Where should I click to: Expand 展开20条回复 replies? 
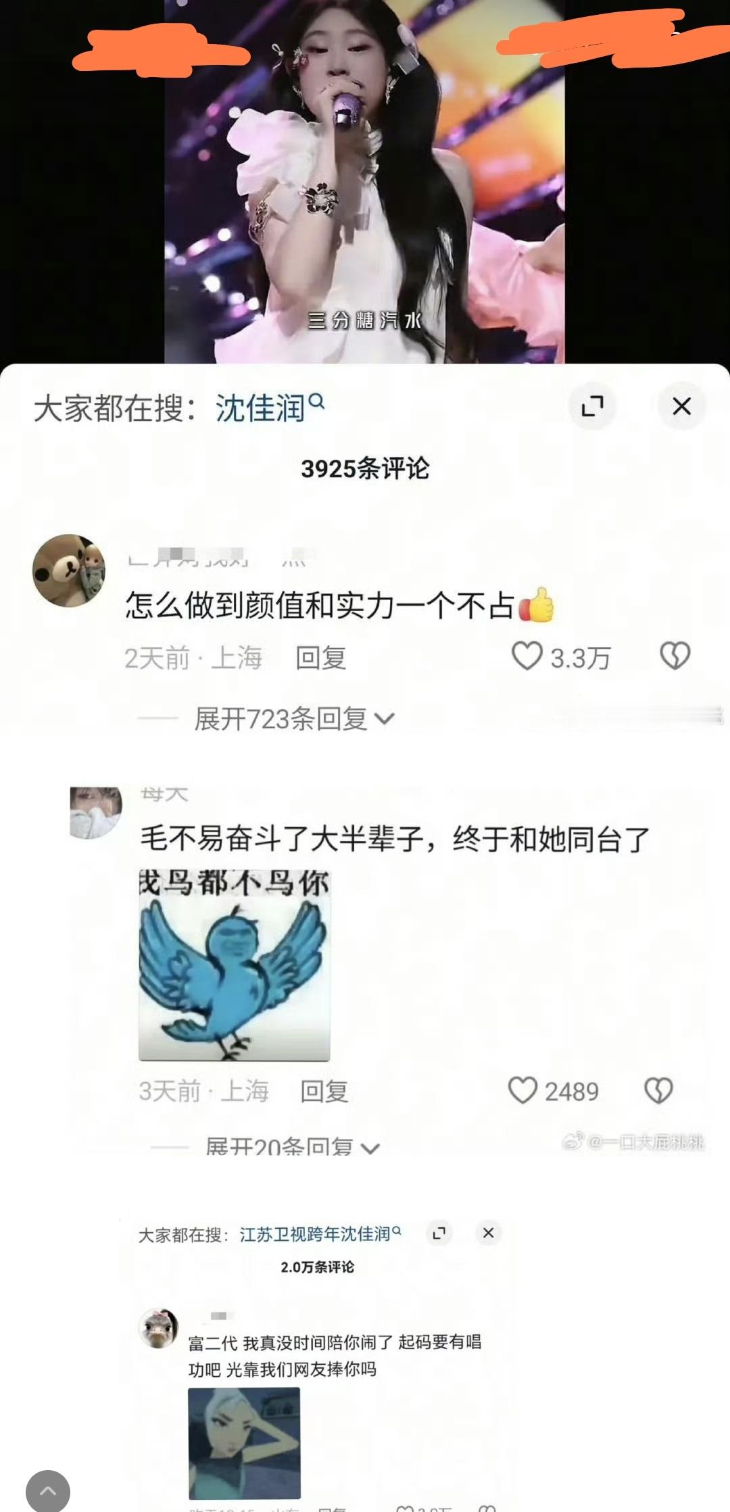coord(293,1146)
